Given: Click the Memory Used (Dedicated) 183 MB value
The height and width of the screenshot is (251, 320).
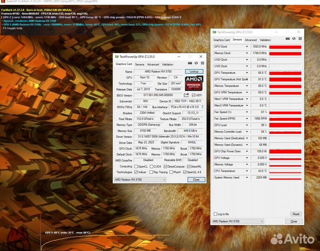Looking at the screenshot, I should (259, 138).
